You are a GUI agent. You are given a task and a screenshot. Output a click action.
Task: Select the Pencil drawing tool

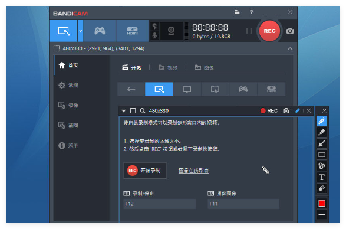tap(322, 121)
